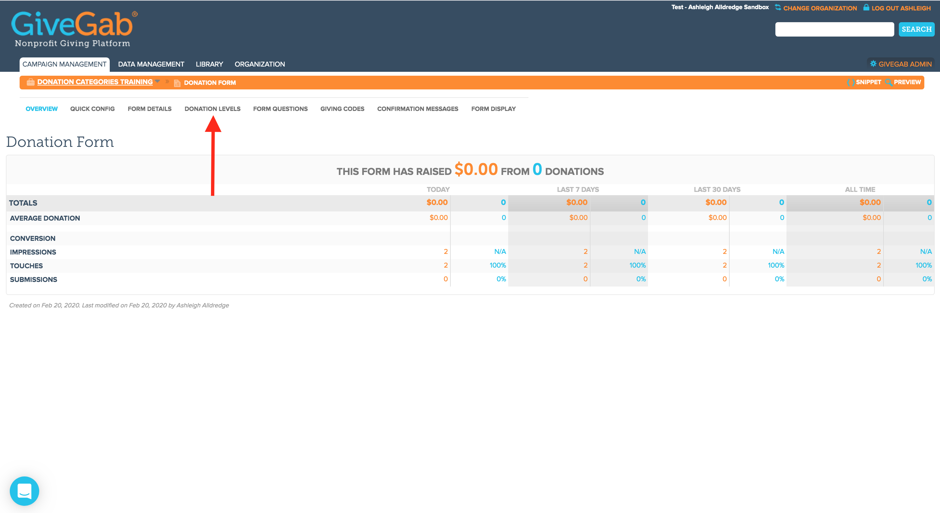The height and width of the screenshot is (513, 940).
Task: Open the chat support bubble
Action: pos(24,491)
